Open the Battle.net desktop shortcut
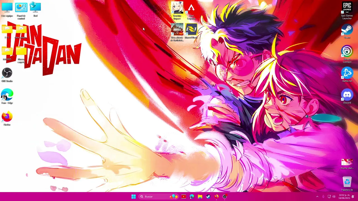358x201 pixels. coord(347,75)
